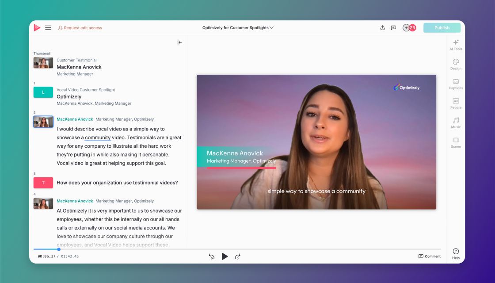The height and width of the screenshot is (283, 495).
Task: Click the caption text simple way to showcase a community
Action: 316,191
